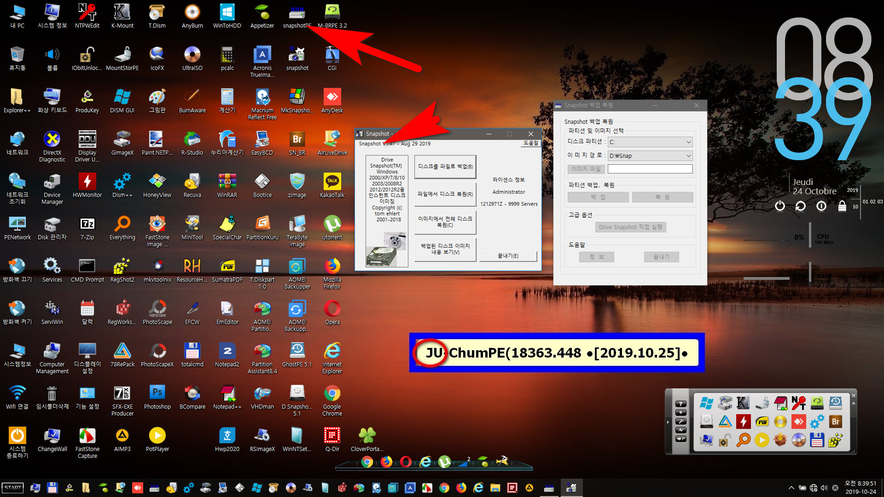The width and height of the screenshot is (884, 497).
Task: Open WinToHDD desktop shortcut
Action: (x=227, y=16)
